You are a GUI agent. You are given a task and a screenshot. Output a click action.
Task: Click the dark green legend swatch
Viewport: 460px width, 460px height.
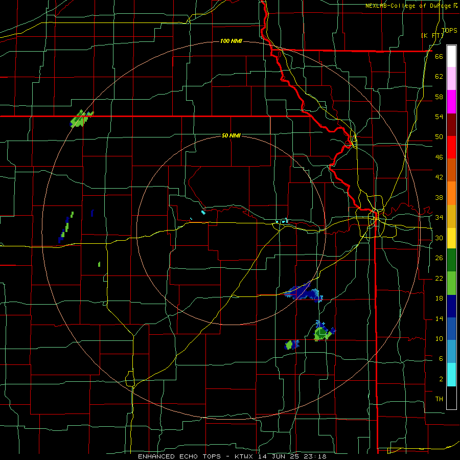pyautogui.click(x=451, y=260)
